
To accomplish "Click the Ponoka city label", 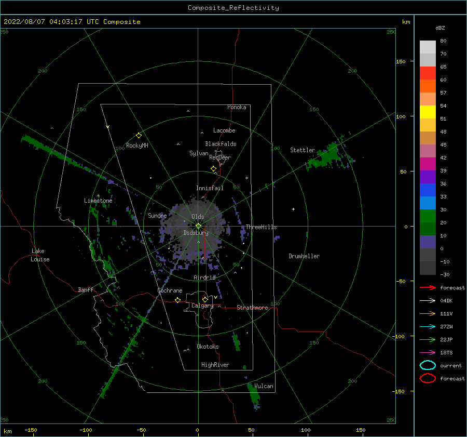I will [x=237, y=107].
